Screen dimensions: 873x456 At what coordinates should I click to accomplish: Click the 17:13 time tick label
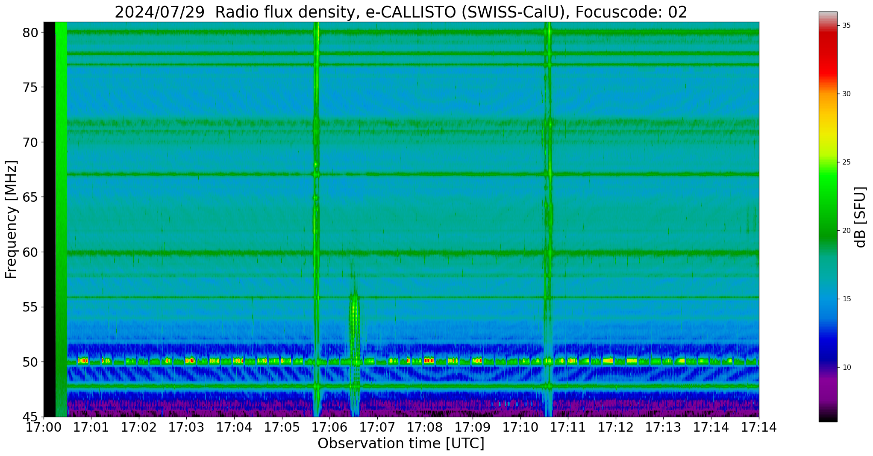664,427
